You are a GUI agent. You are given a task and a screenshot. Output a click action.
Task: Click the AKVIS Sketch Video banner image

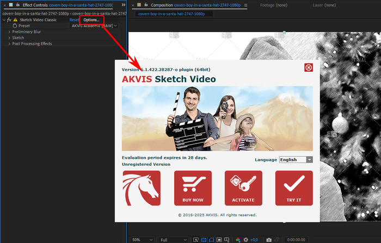pos(217,119)
